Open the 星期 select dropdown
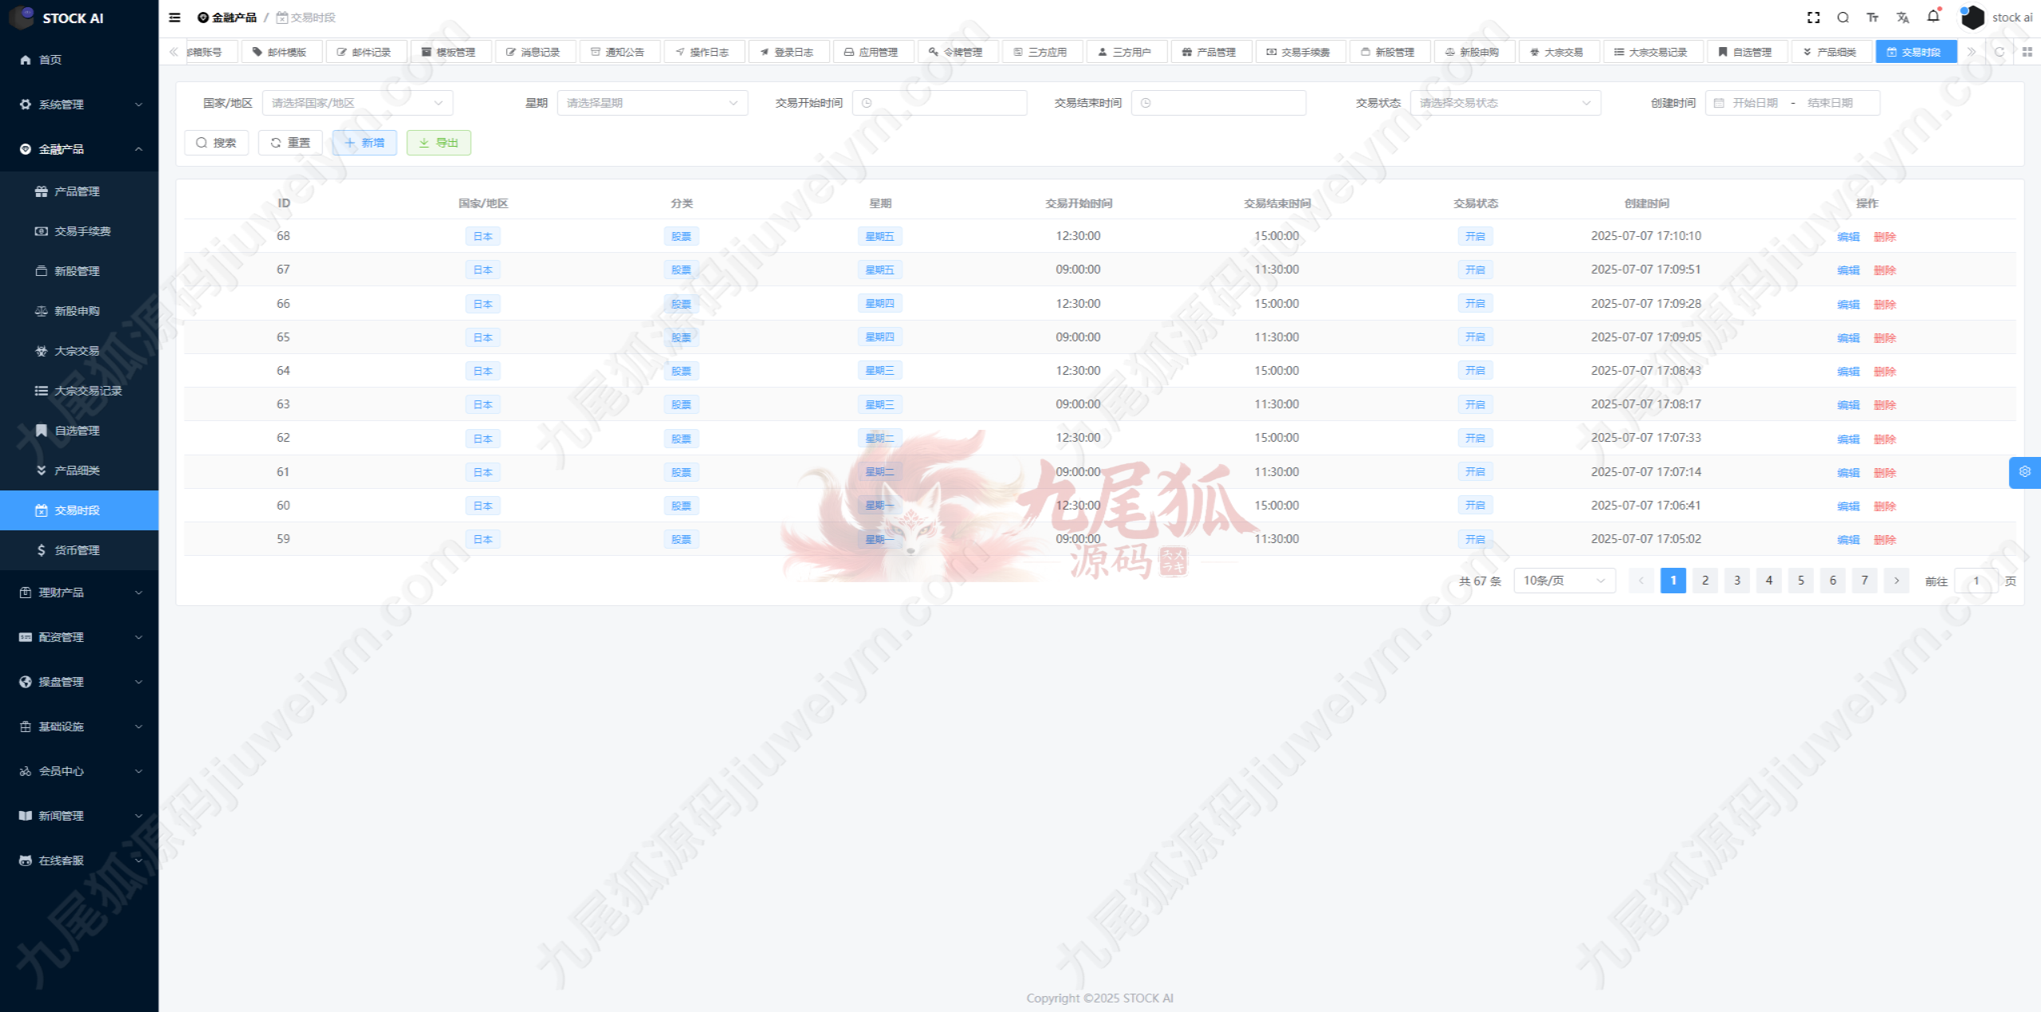Image resolution: width=2041 pixels, height=1012 pixels. point(652,103)
